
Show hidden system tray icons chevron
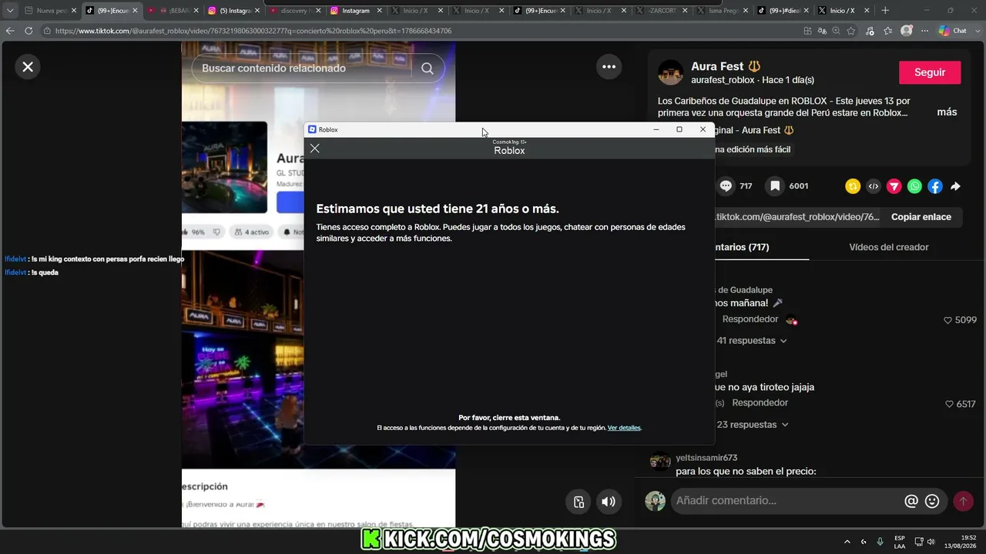pos(847,542)
